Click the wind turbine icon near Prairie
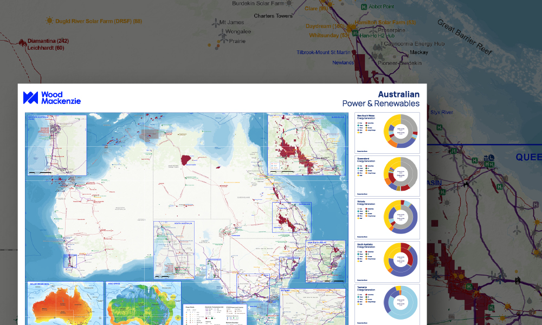The height and width of the screenshot is (325, 542). tap(223, 41)
